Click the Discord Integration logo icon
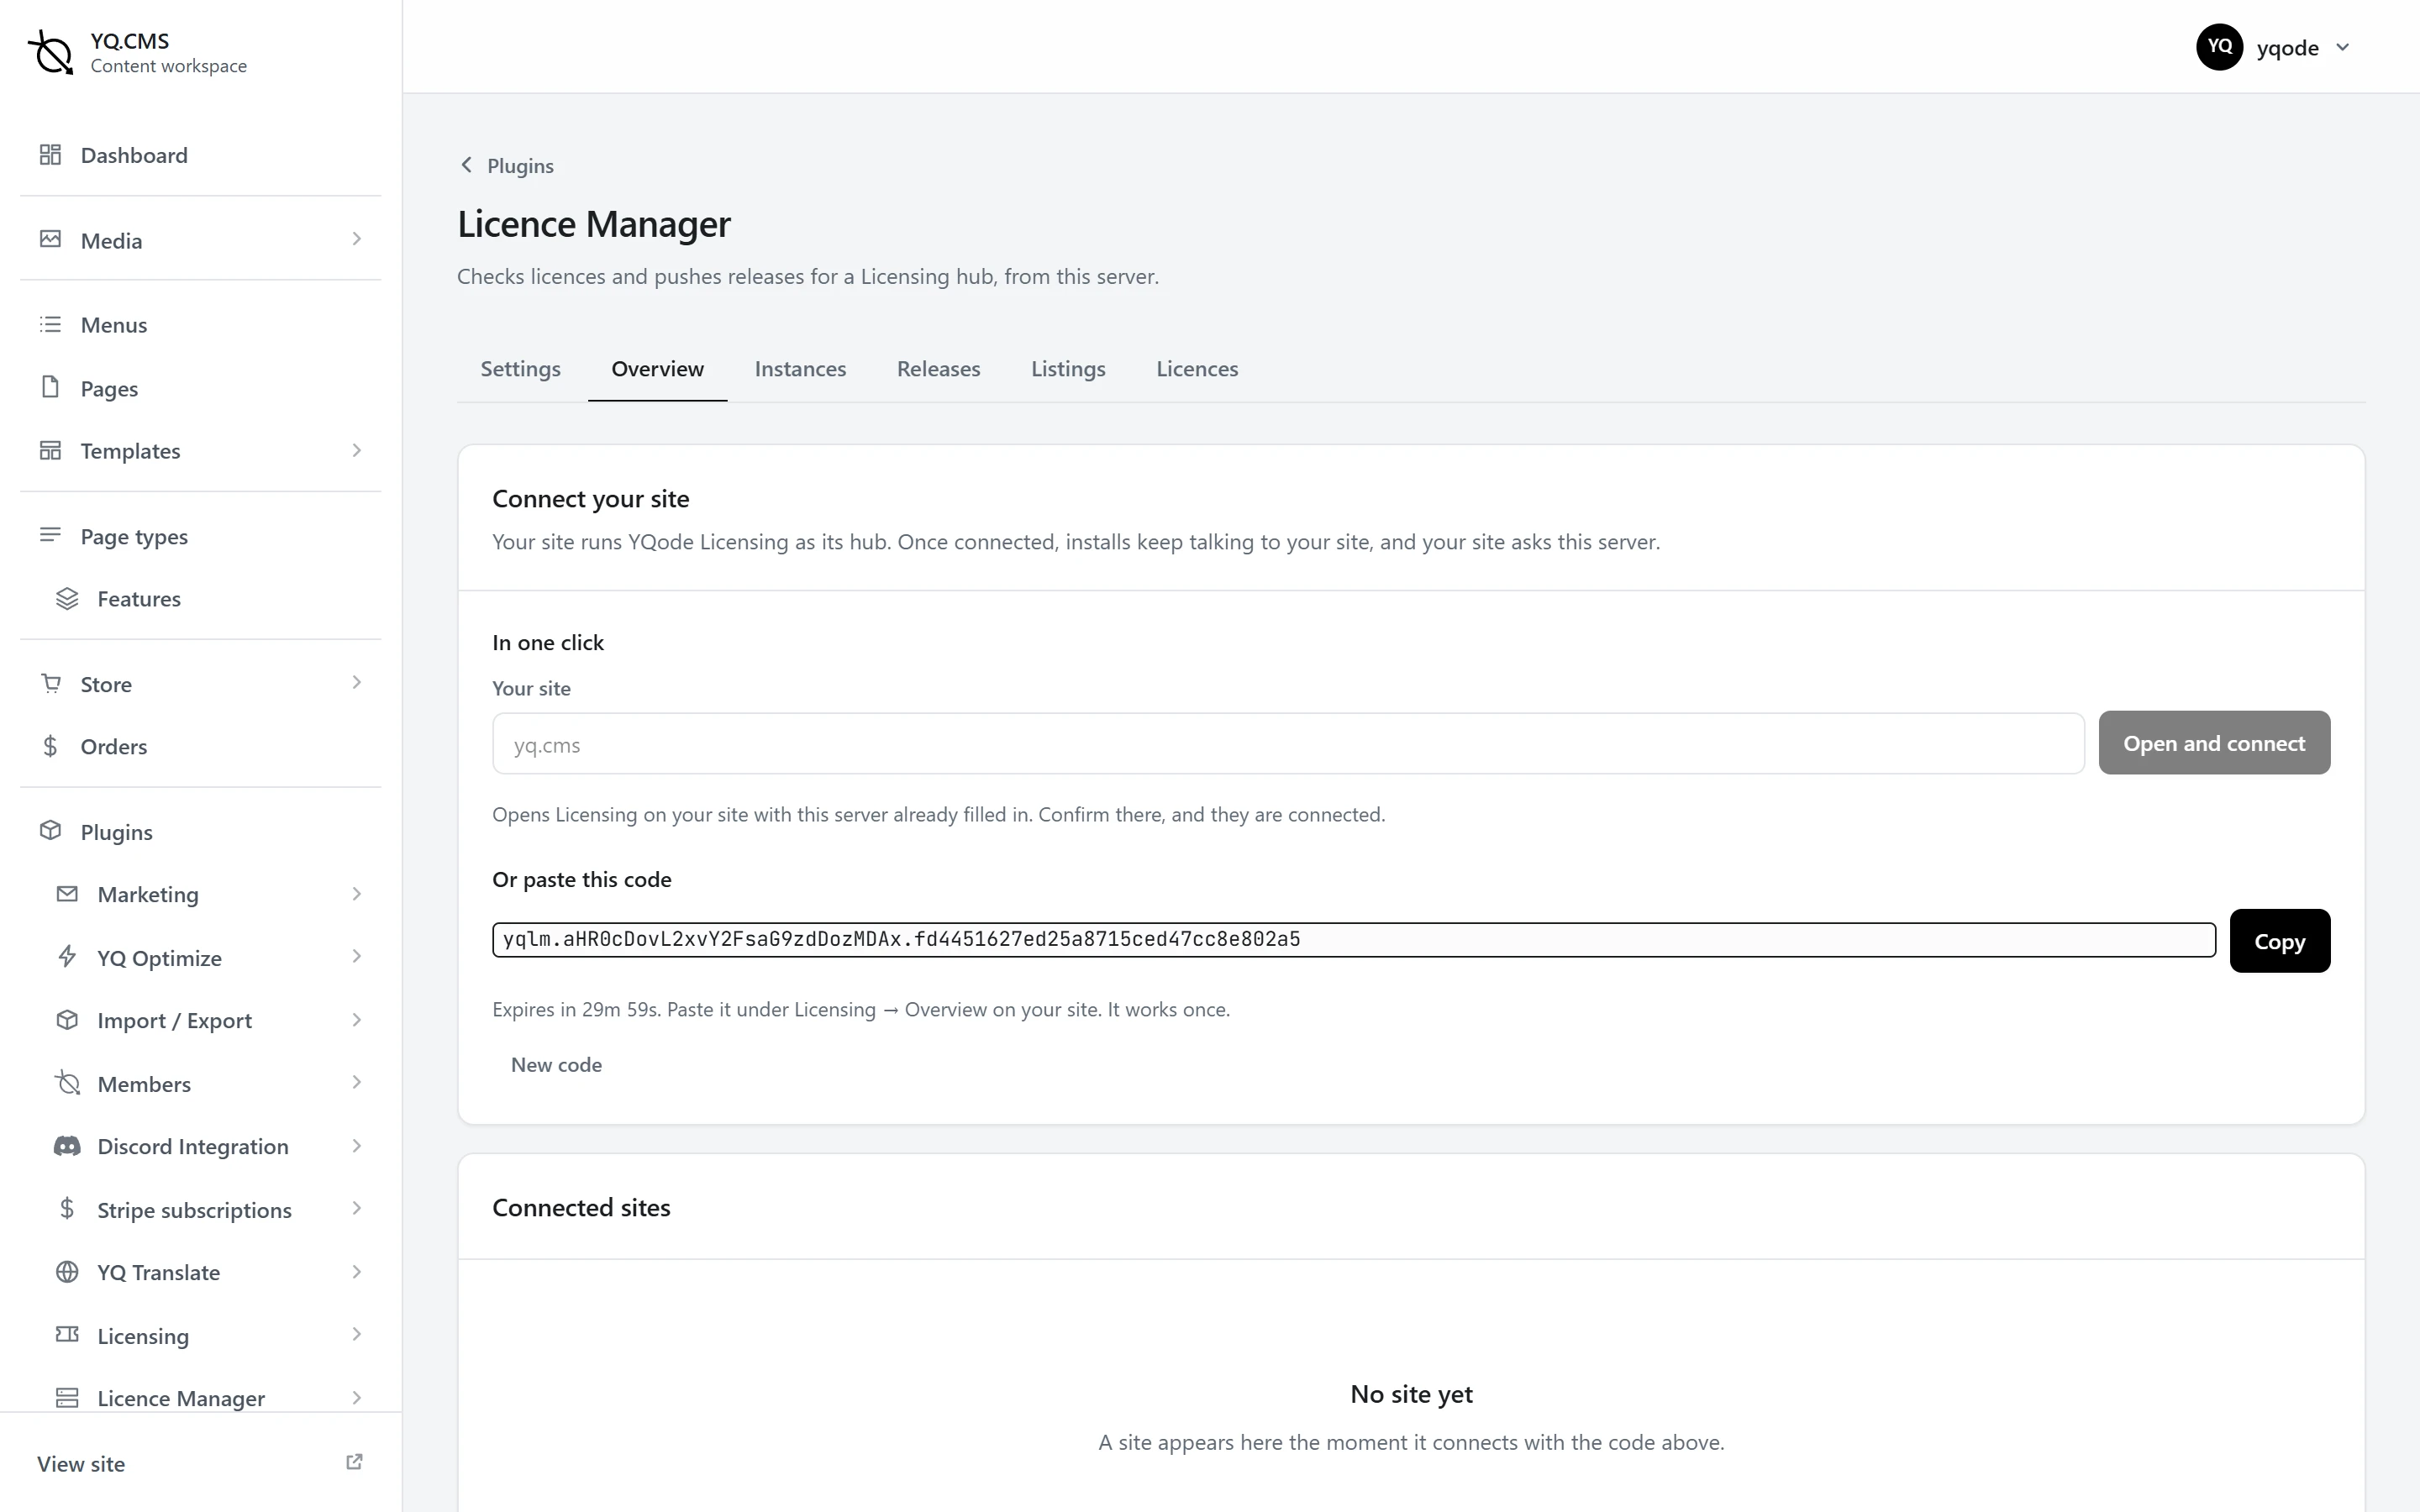The width and height of the screenshot is (2420, 1512). (67, 1146)
